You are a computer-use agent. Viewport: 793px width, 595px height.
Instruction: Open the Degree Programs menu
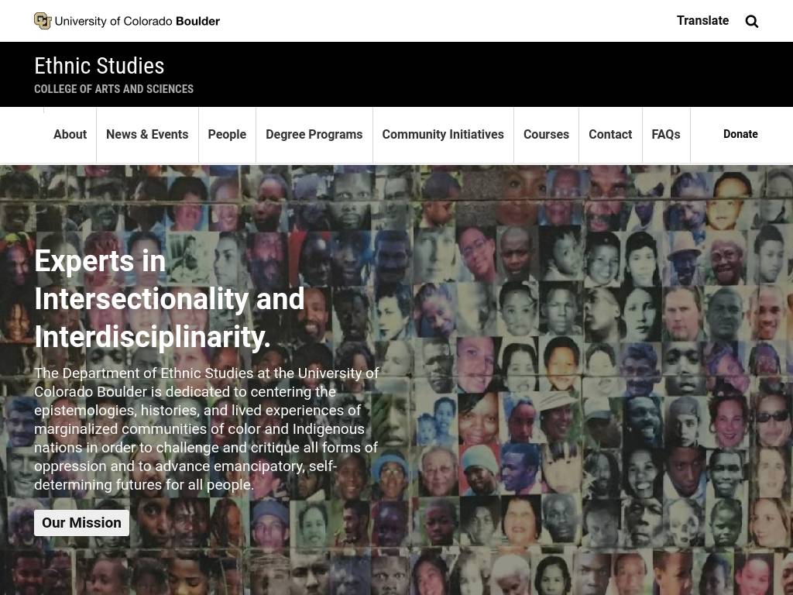314,135
